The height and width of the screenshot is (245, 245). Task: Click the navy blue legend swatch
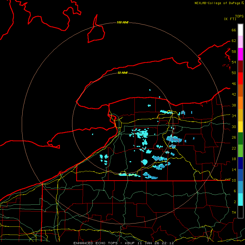tap(240, 163)
